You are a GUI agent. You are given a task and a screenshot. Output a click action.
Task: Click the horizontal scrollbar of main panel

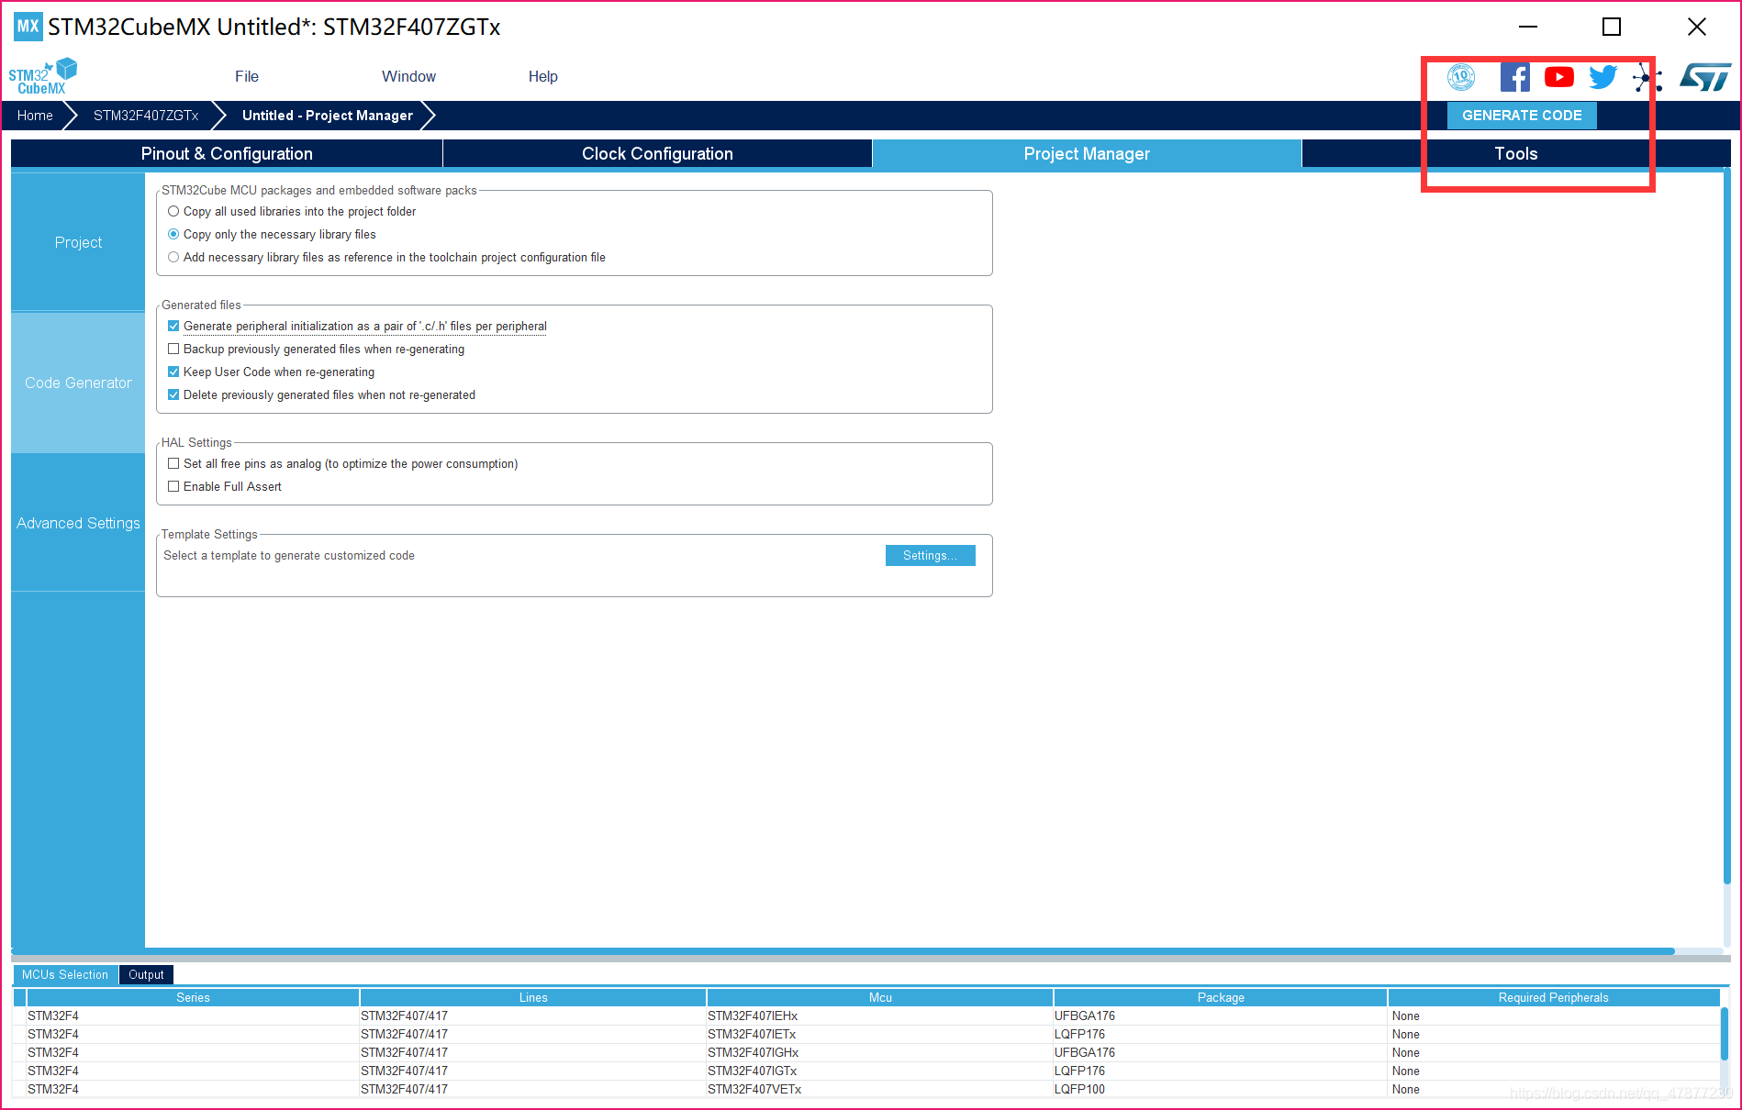[x=843, y=951]
